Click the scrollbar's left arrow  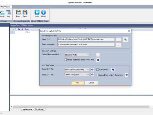pyautogui.click(x=11, y=107)
